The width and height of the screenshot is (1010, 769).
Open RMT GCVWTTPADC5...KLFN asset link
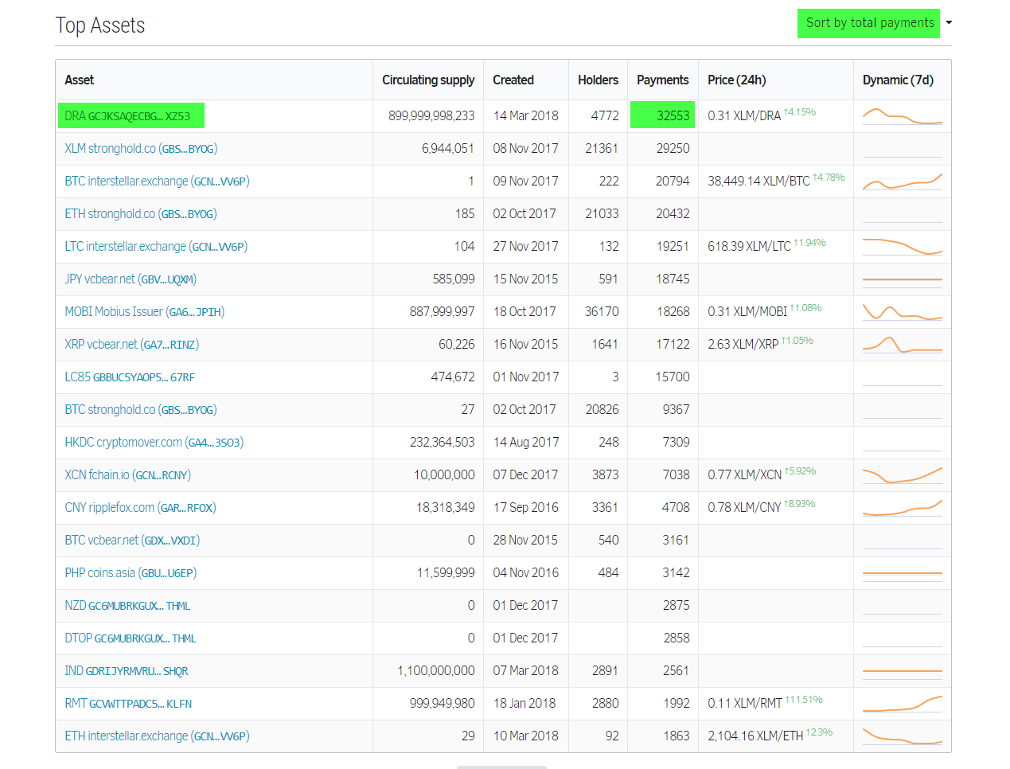[x=128, y=704]
